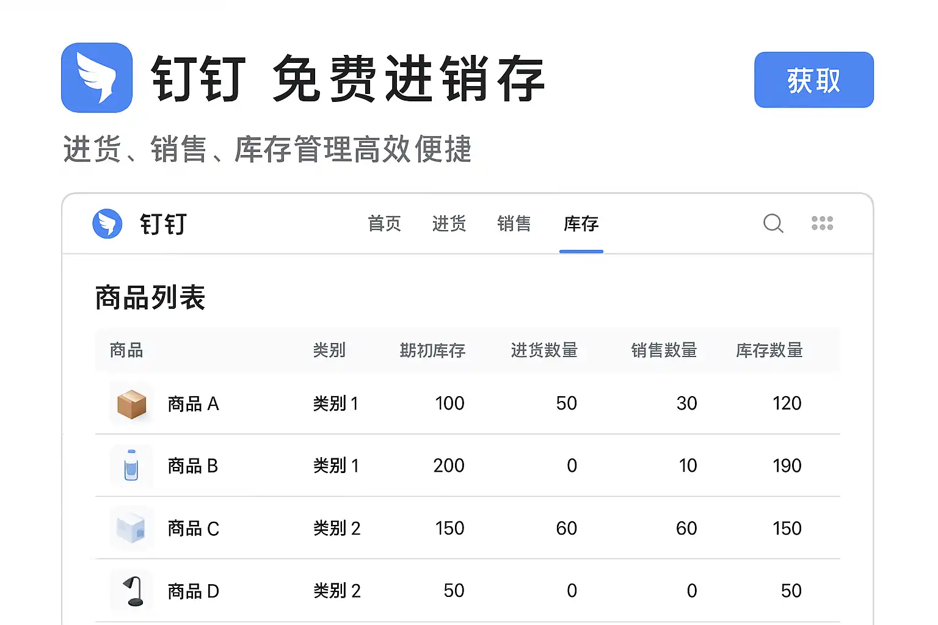Click the 类别 column header

pos(329,350)
